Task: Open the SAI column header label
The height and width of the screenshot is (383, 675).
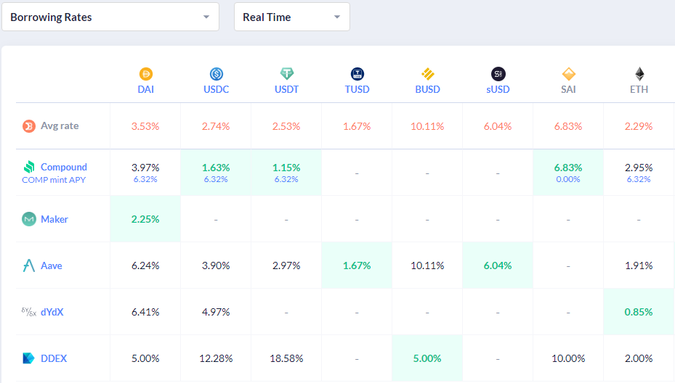Action: 569,89
